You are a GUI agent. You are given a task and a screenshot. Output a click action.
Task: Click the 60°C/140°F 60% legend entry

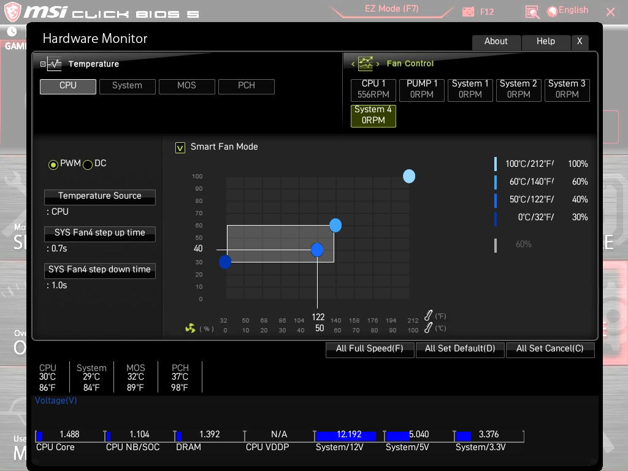(x=541, y=182)
